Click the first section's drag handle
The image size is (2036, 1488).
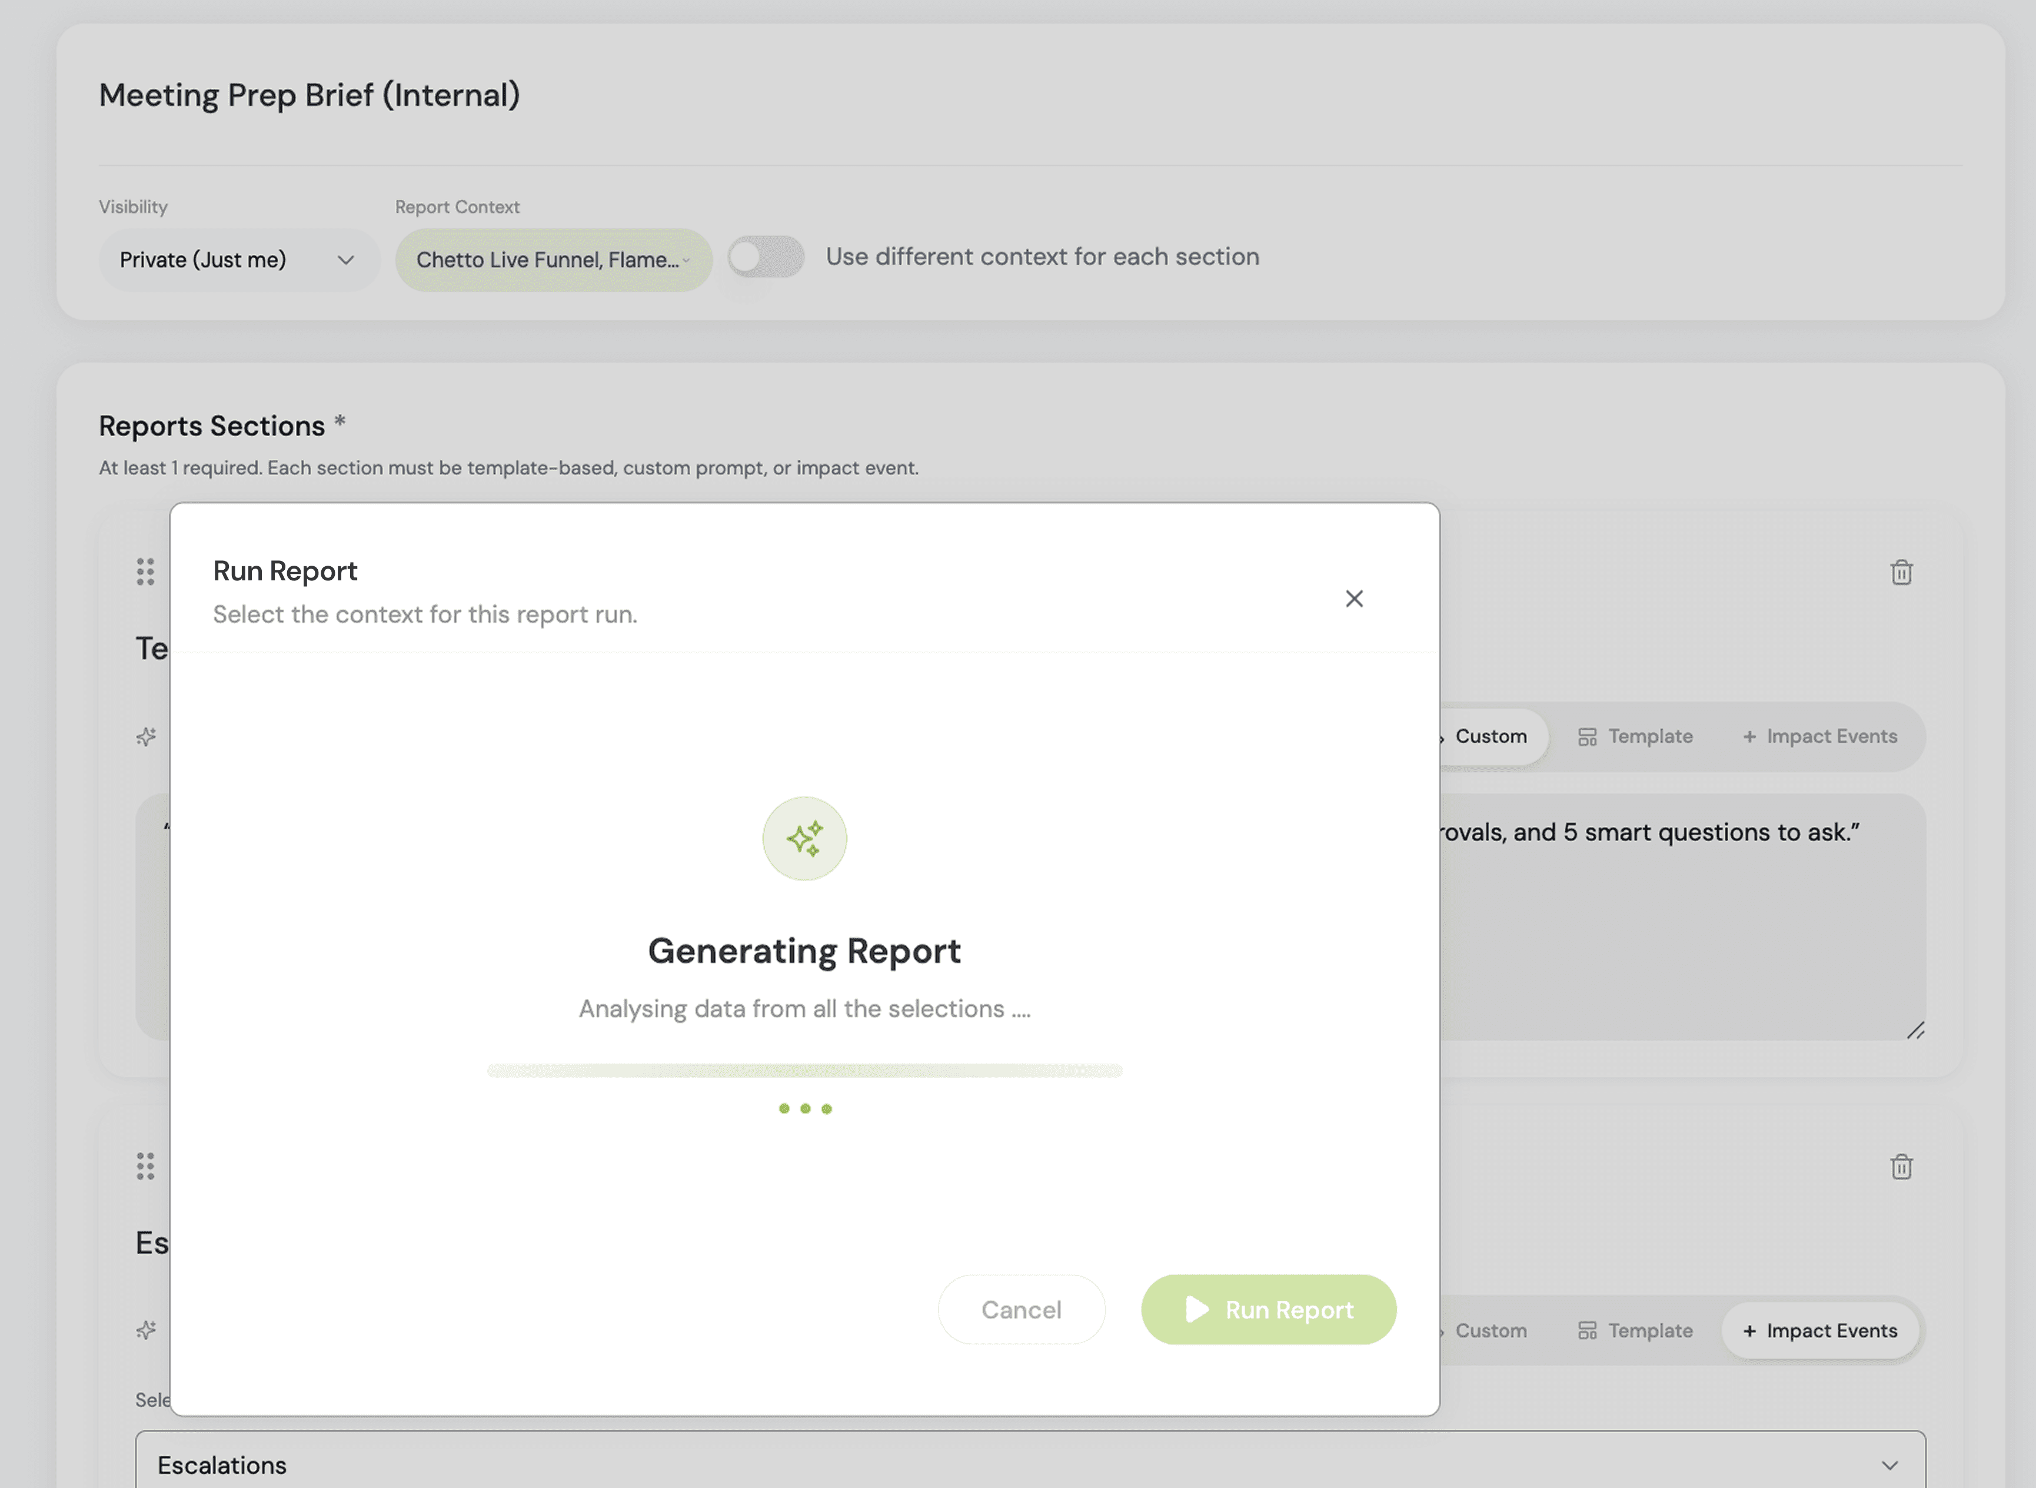click(x=145, y=571)
